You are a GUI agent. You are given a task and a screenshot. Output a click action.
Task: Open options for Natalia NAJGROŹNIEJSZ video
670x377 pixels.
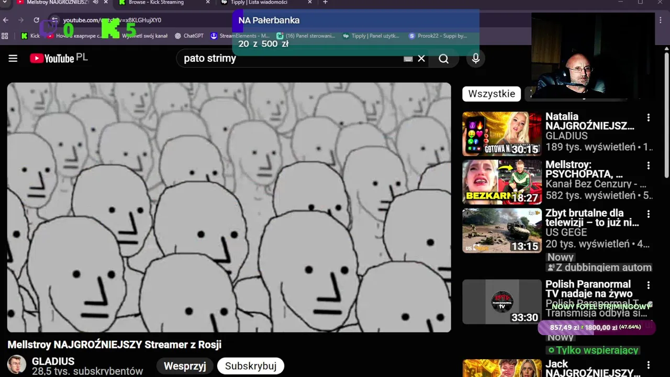click(x=649, y=118)
